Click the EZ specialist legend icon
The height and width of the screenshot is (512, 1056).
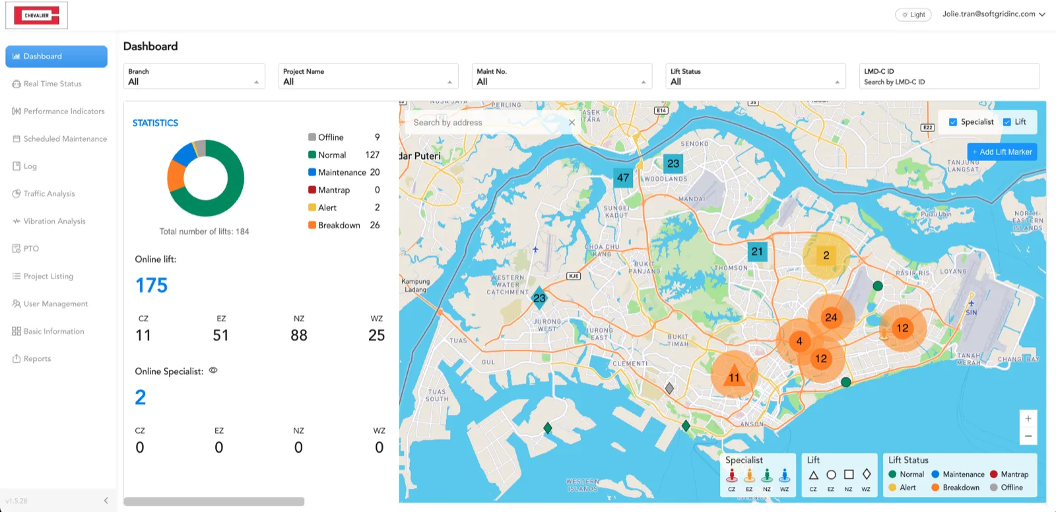coord(749,475)
